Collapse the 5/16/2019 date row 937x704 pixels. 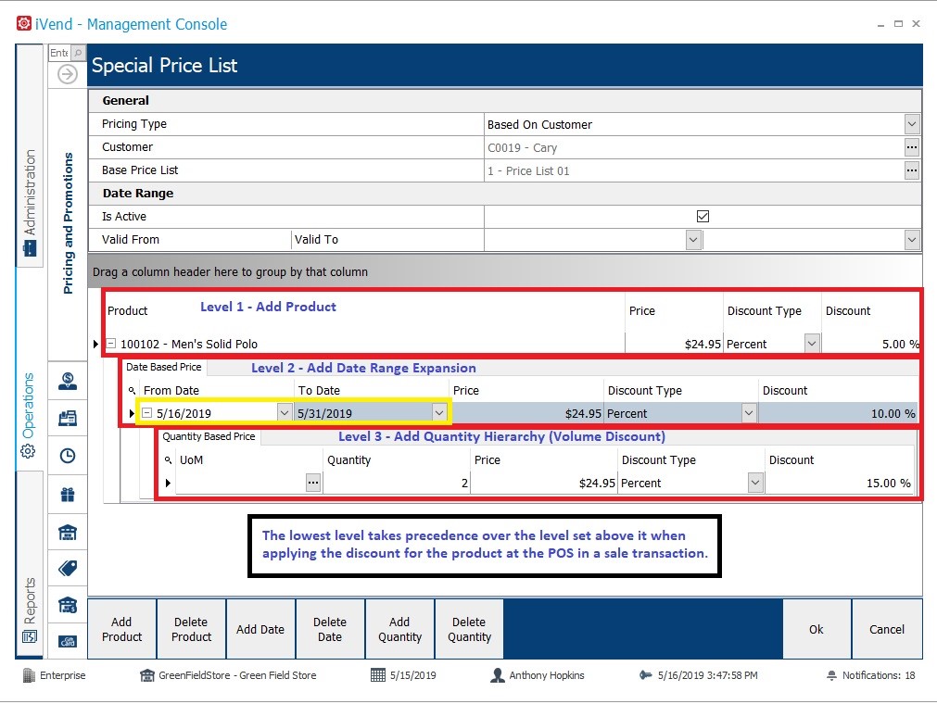point(147,412)
